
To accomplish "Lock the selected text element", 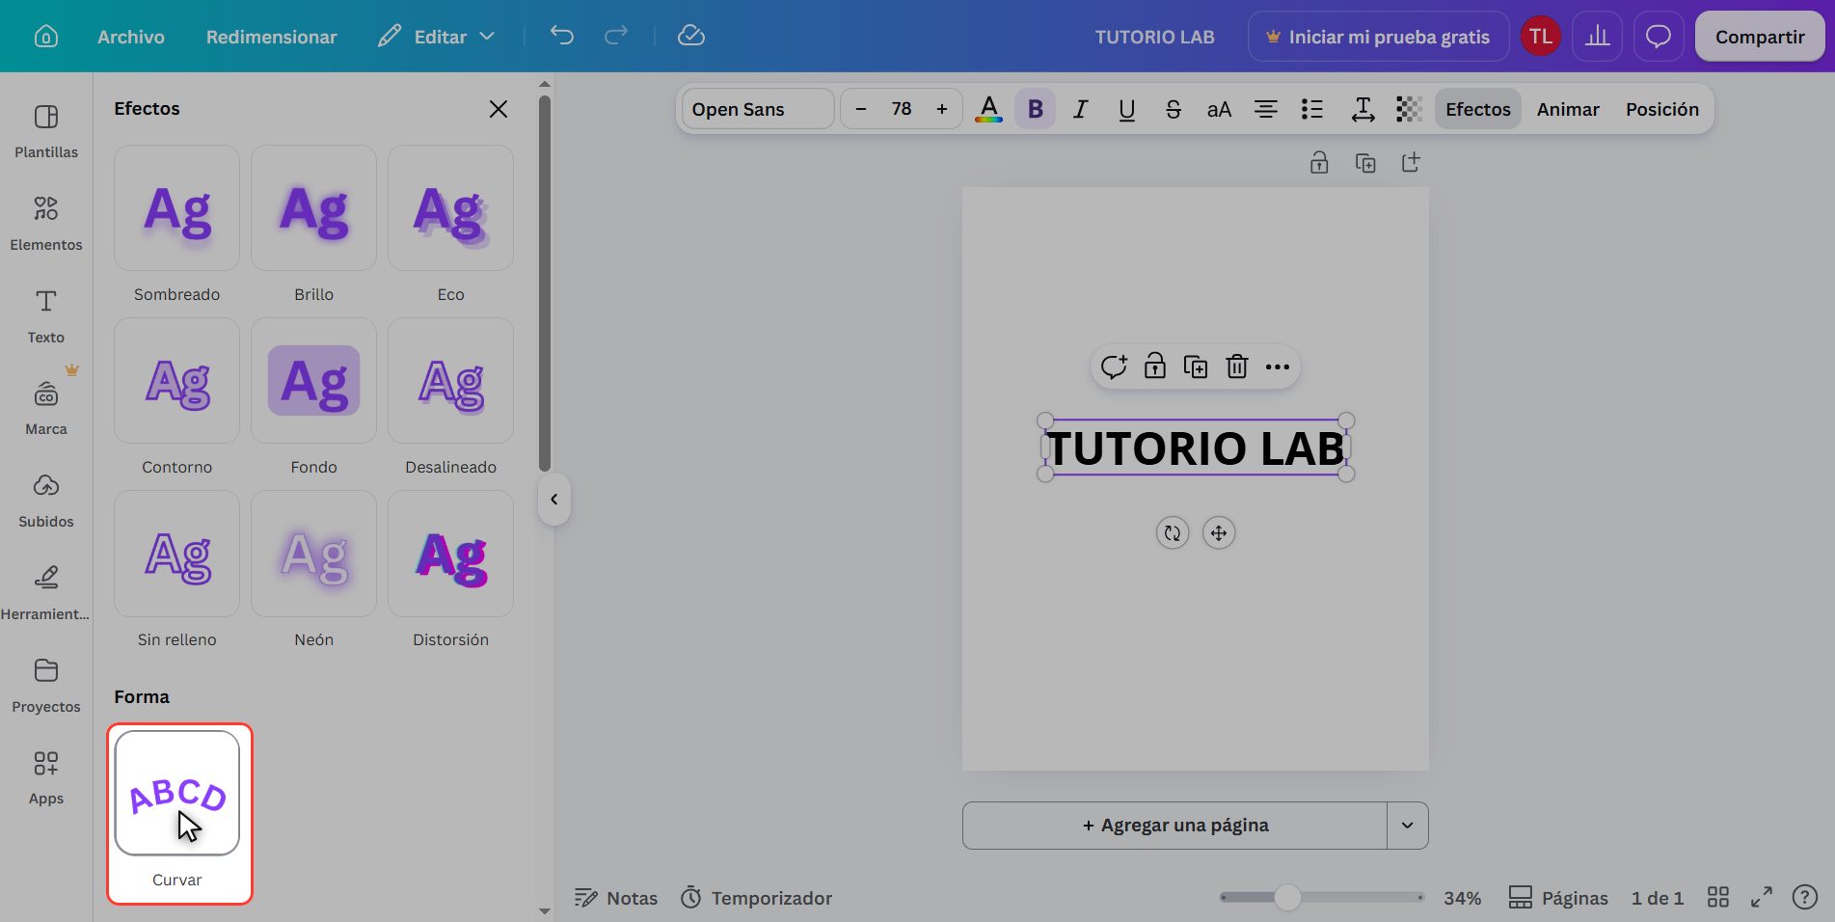I will click(1154, 366).
